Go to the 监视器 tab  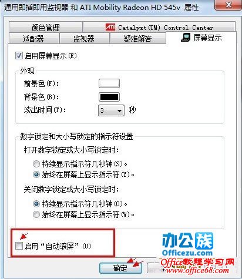click(x=84, y=39)
